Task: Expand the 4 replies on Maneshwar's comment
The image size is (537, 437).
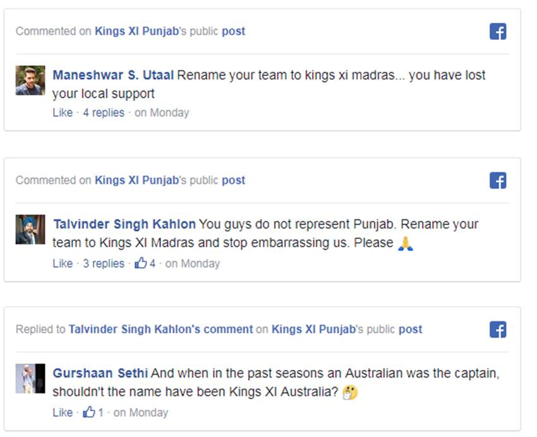Action: click(104, 113)
